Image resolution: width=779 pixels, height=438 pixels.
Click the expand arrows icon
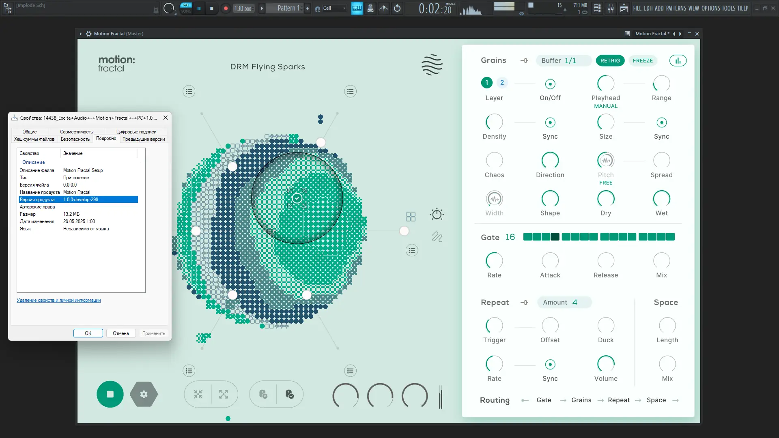(x=224, y=394)
